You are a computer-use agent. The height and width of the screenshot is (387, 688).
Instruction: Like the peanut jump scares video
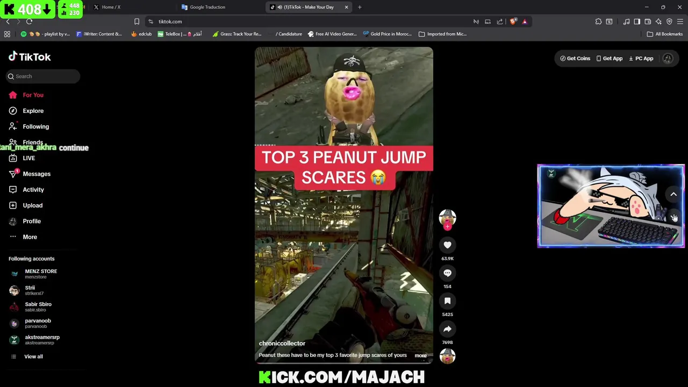(x=447, y=245)
